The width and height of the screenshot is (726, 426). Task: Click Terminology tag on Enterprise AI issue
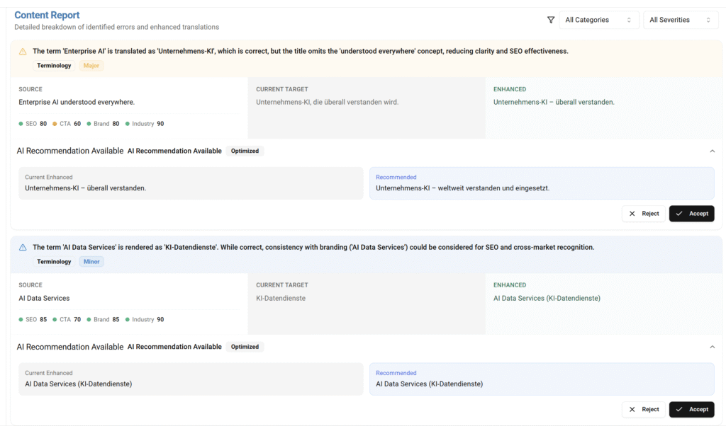54,66
